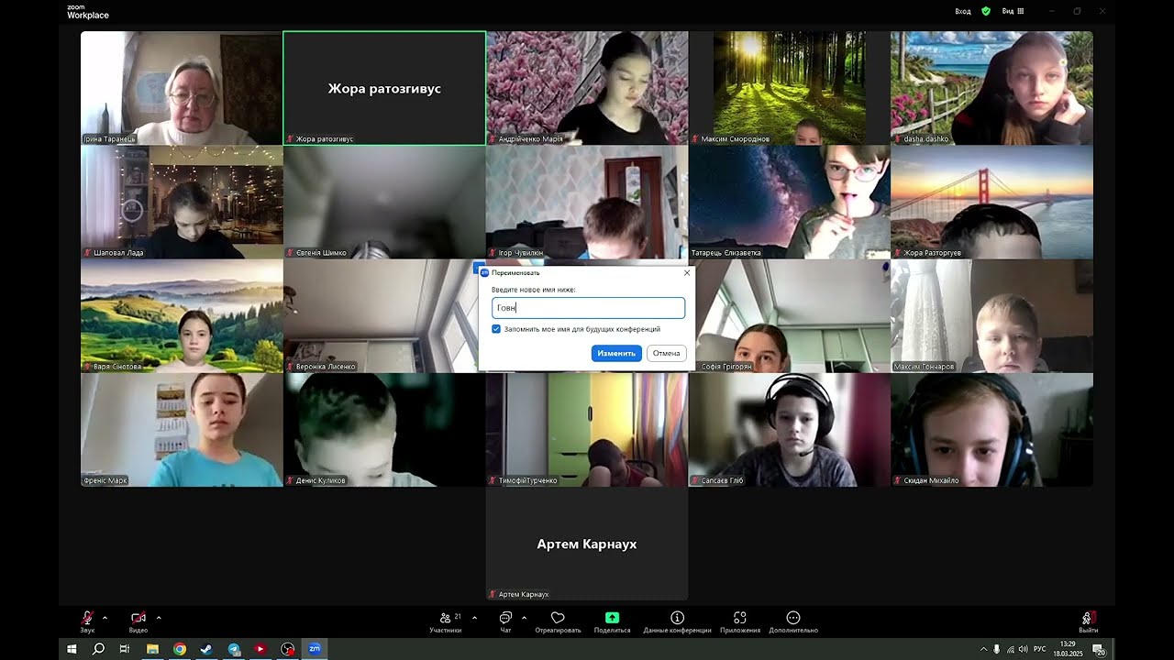Image resolution: width=1174 pixels, height=660 pixels.
Task: Select Сапсаєв Гліб video tile
Action: point(790,429)
